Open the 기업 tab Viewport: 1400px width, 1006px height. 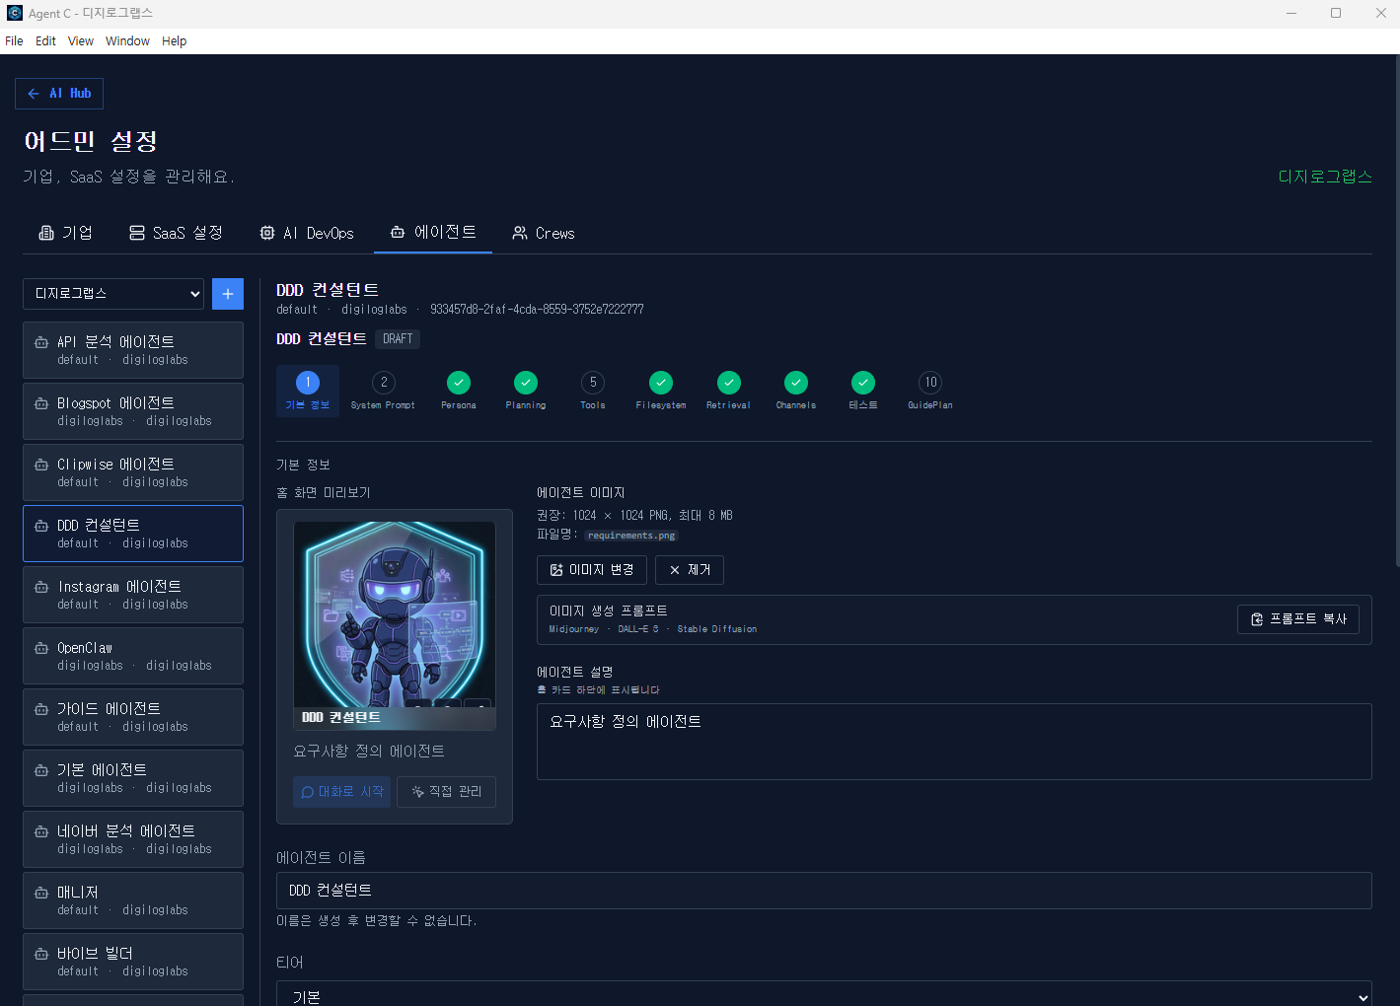[65, 233]
